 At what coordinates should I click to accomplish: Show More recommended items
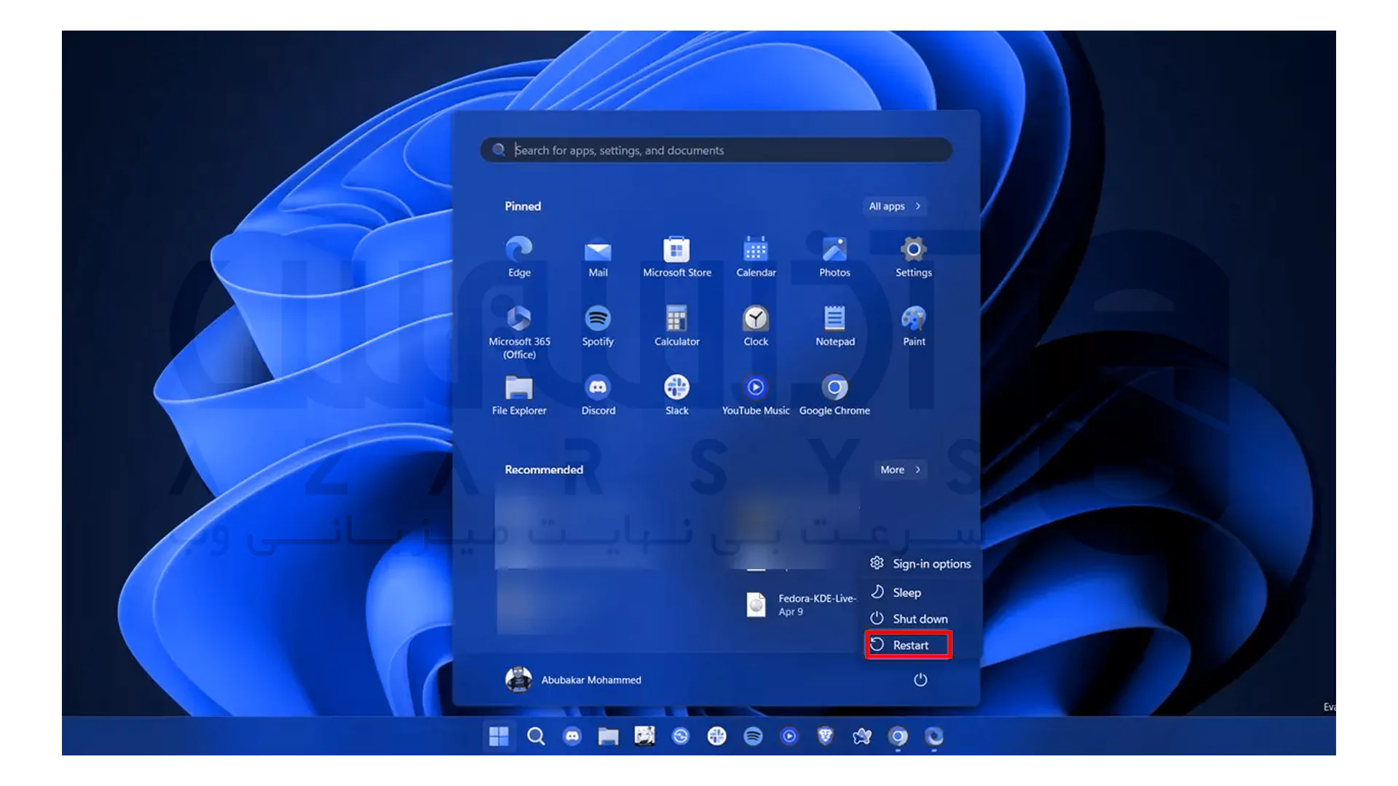tap(901, 469)
